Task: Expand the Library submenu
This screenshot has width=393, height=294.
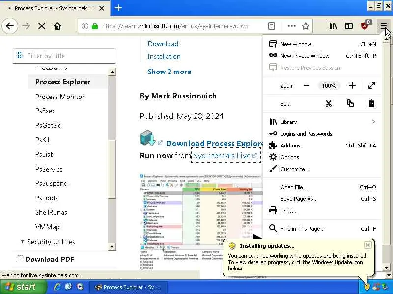Action: pyautogui.click(x=322, y=122)
